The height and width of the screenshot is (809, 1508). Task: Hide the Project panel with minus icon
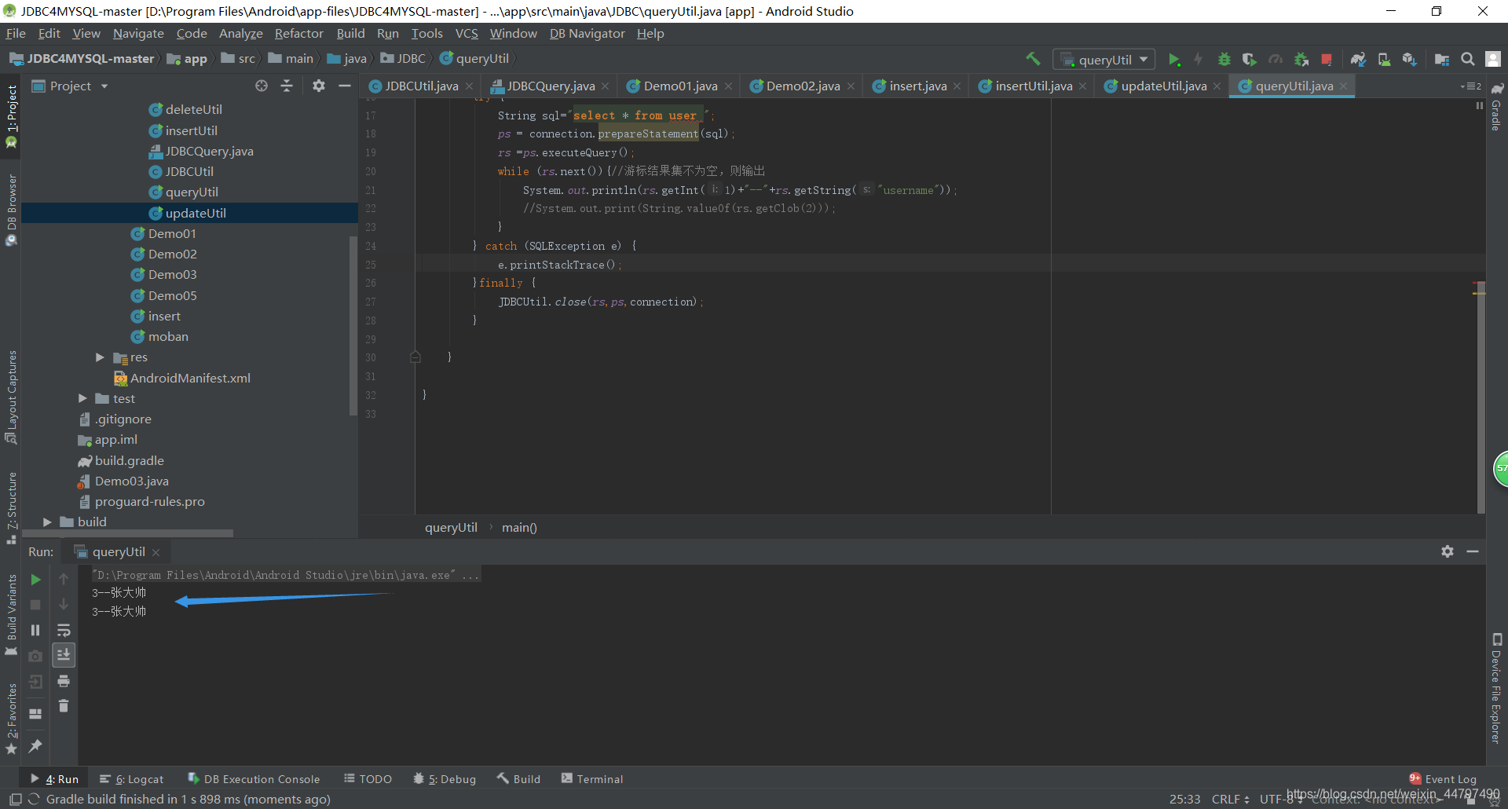[x=344, y=86]
